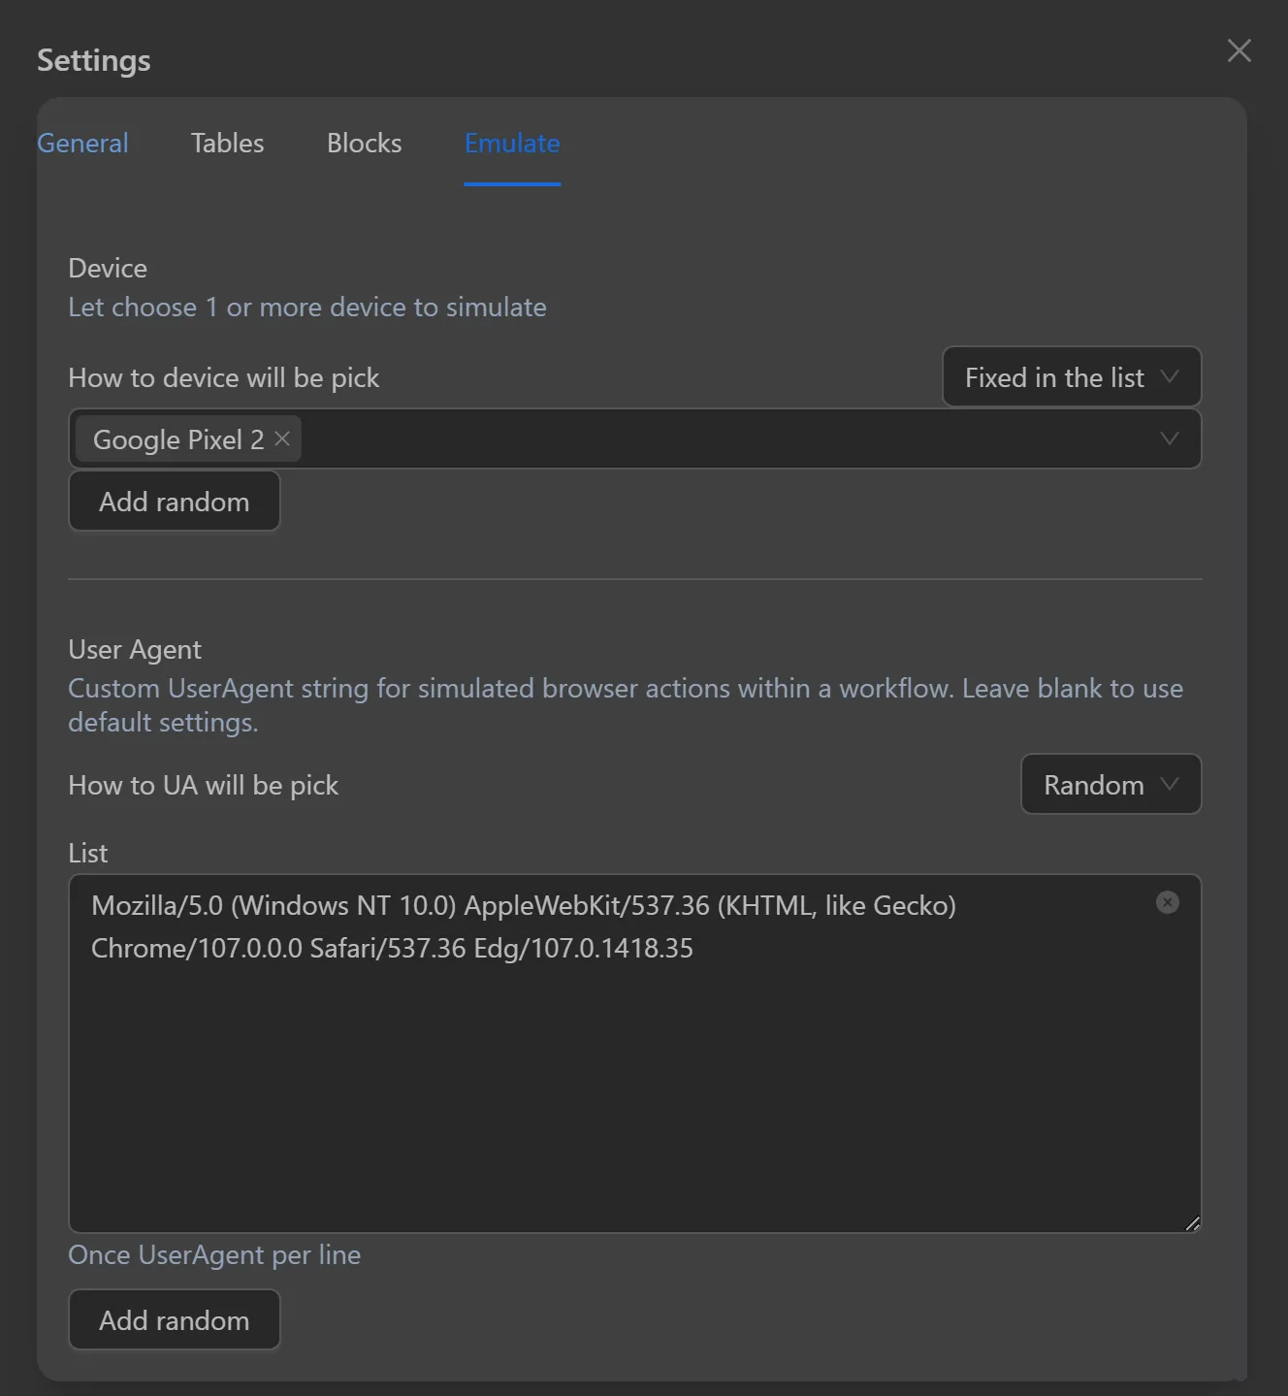Select the Blocks tab

[x=364, y=143]
